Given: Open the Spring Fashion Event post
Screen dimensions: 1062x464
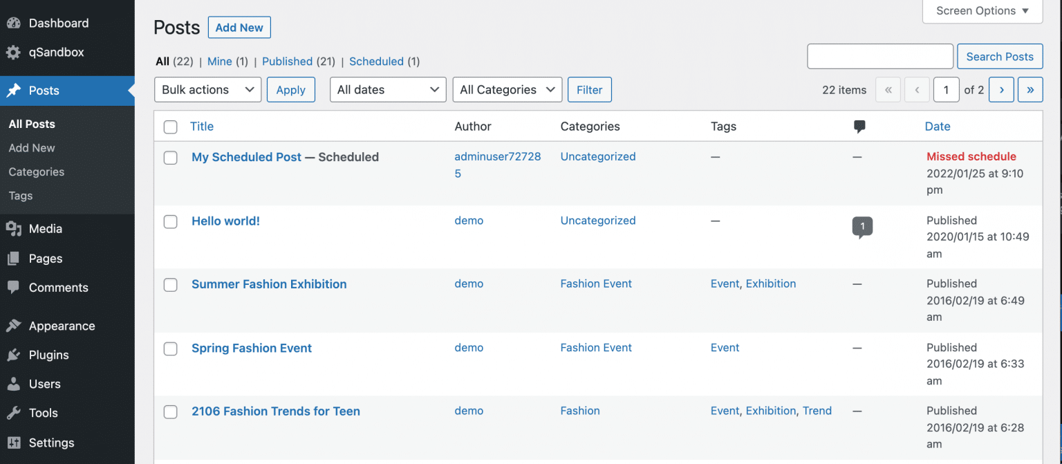Looking at the screenshot, I should coord(251,348).
